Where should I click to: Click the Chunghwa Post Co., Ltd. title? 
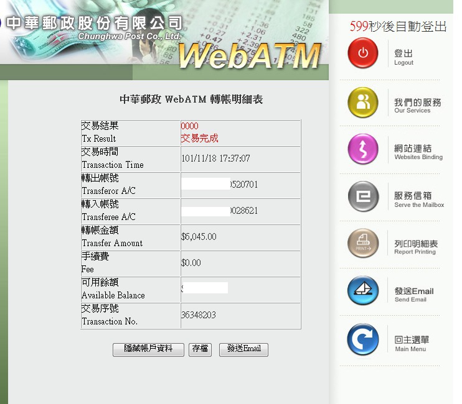pyautogui.click(x=129, y=36)
